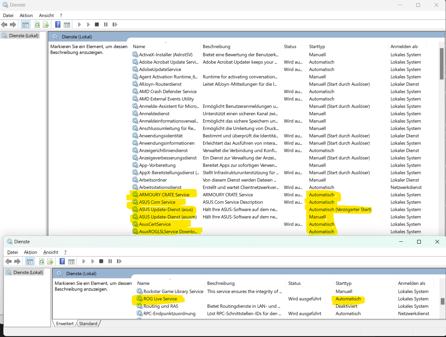446x337 pixels.
Task: Click Back arrow in lower Dienste window toolbar
Action: click(9, 261)
